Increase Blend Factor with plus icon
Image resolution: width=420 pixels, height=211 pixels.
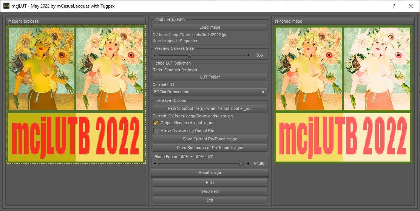248,163
